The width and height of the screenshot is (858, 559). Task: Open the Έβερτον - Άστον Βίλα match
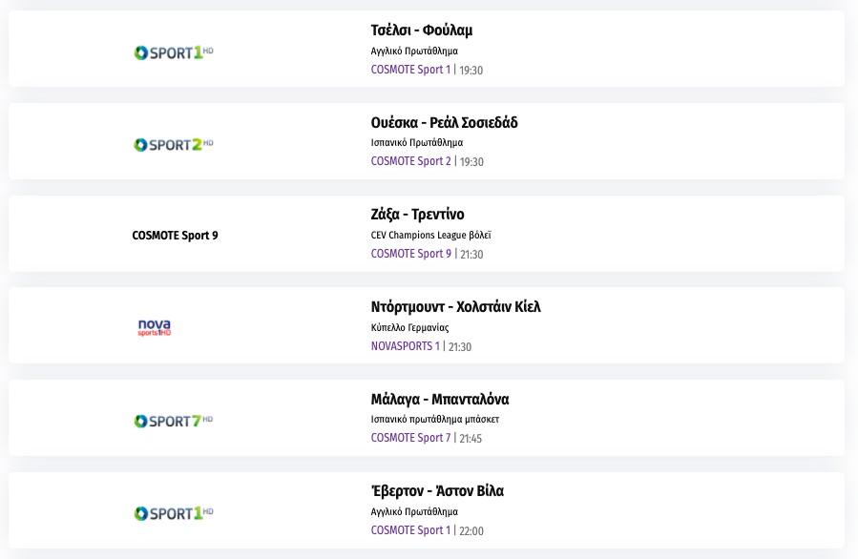tap(437, 491)
